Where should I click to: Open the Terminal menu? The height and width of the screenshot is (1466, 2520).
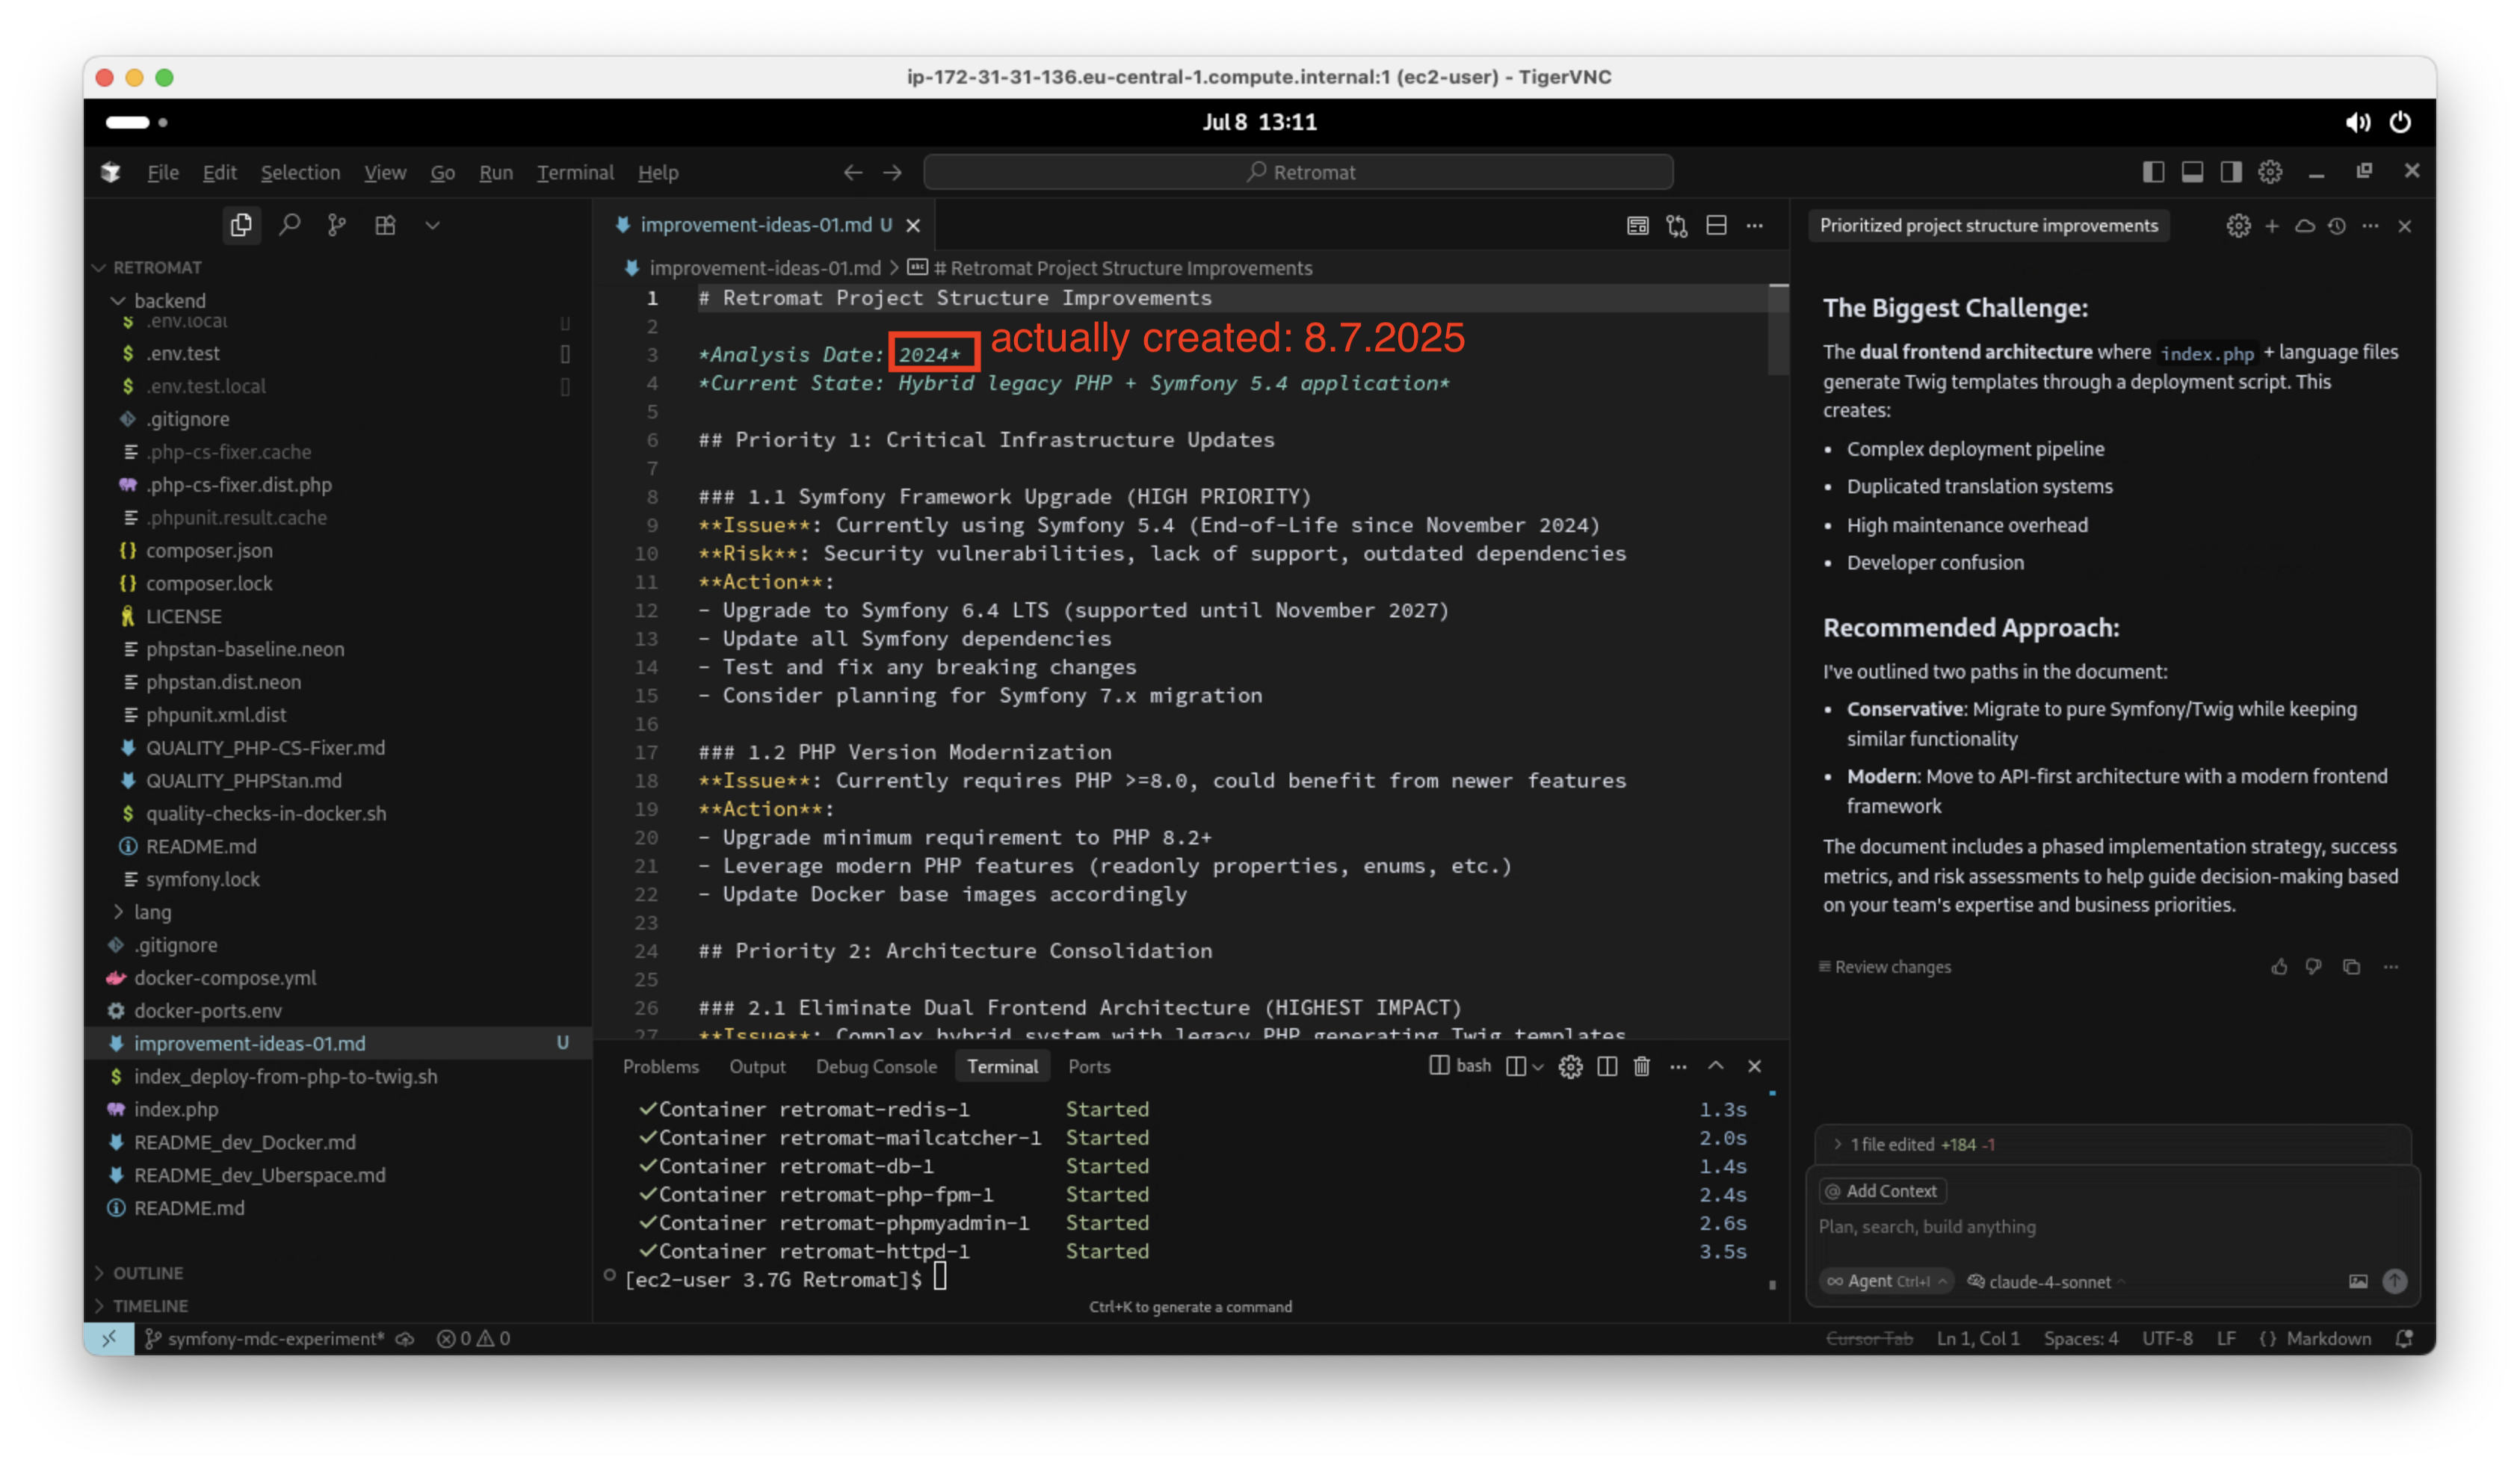tap(575, 172)
